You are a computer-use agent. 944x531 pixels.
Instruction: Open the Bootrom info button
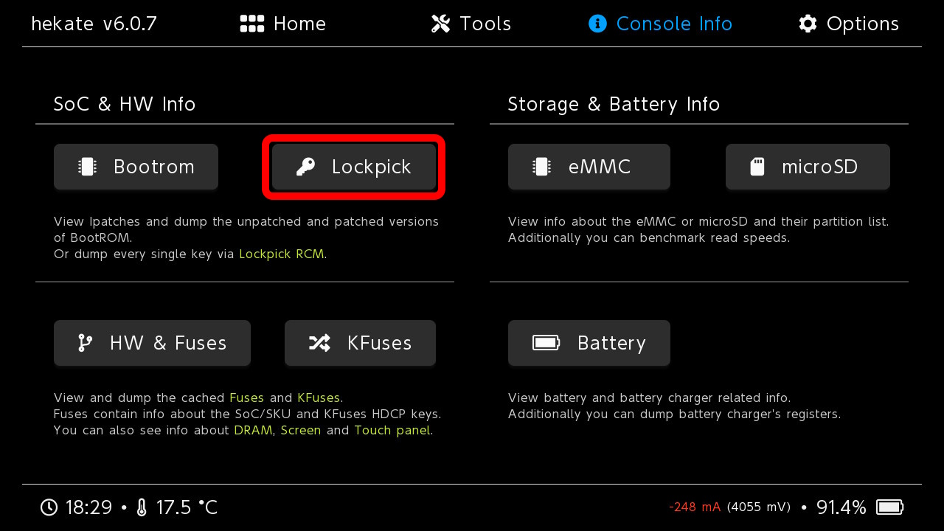tap(136, 167)
